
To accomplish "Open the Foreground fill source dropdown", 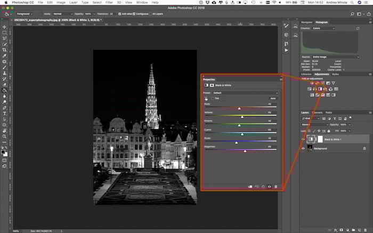I will [25, 14].
